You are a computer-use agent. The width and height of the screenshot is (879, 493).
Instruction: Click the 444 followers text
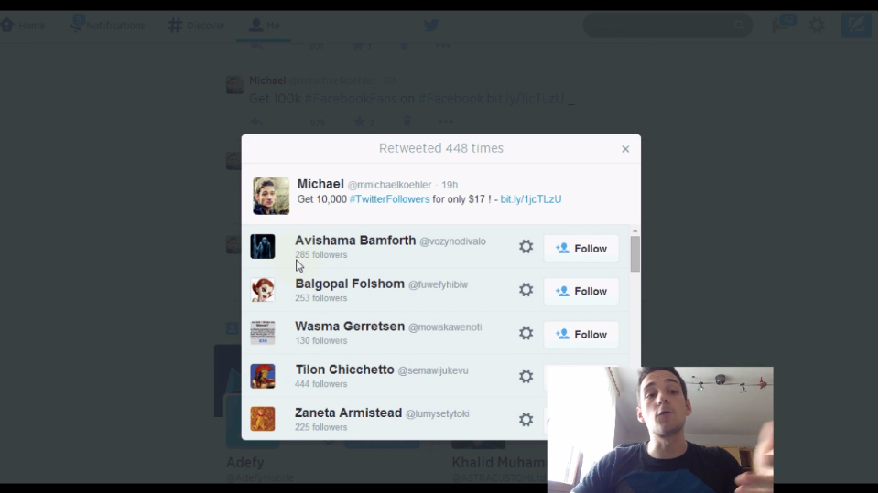coord(321,384)
